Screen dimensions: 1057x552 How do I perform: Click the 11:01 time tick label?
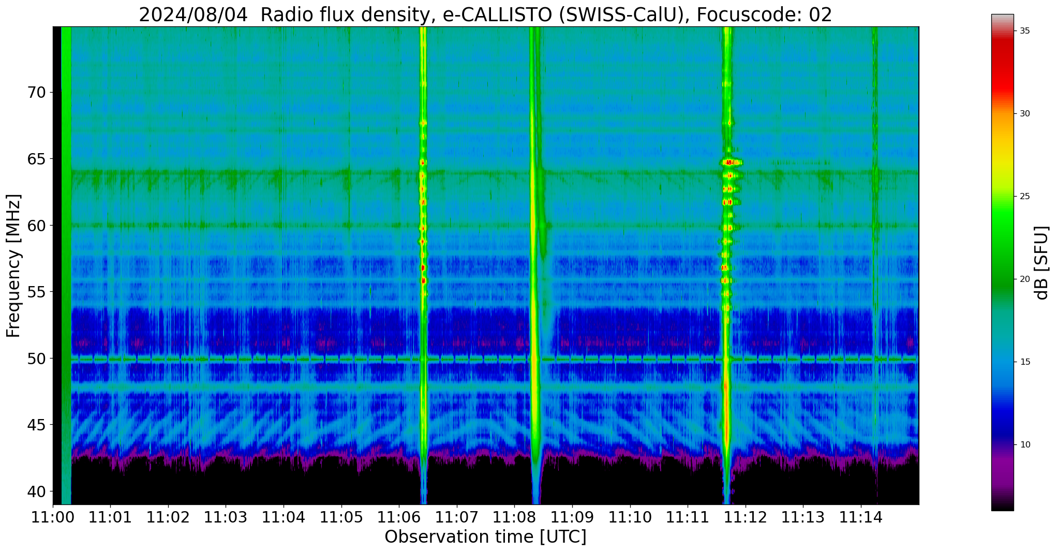110,517
